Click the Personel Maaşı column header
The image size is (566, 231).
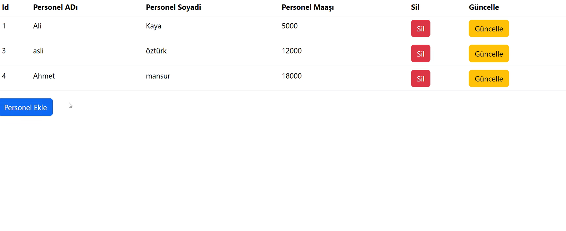click(x=307, y=7)
